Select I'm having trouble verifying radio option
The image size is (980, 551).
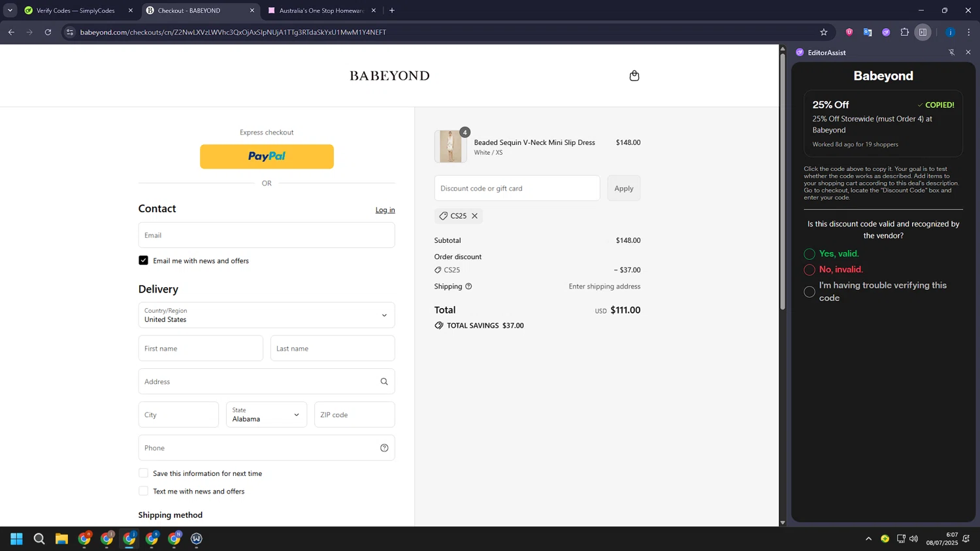click(809, 292)
